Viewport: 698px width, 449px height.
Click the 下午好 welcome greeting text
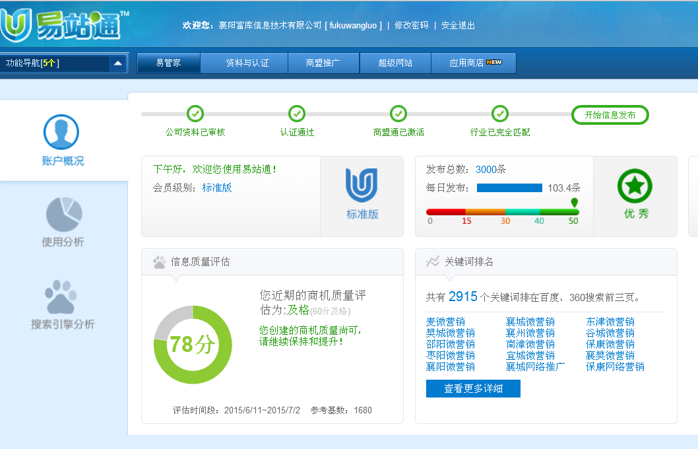point(214,169)
